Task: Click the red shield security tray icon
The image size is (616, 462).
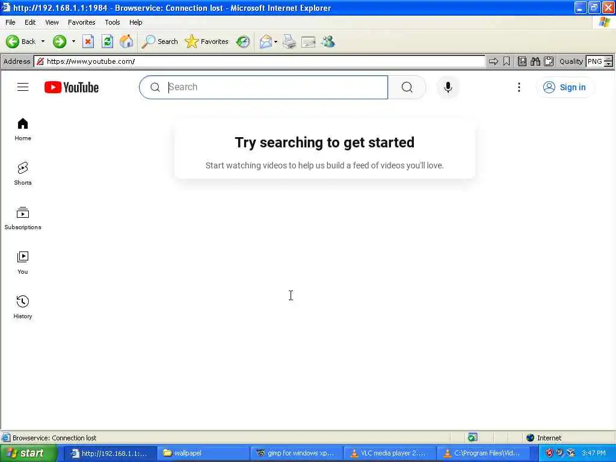Action: pos(549,454)
